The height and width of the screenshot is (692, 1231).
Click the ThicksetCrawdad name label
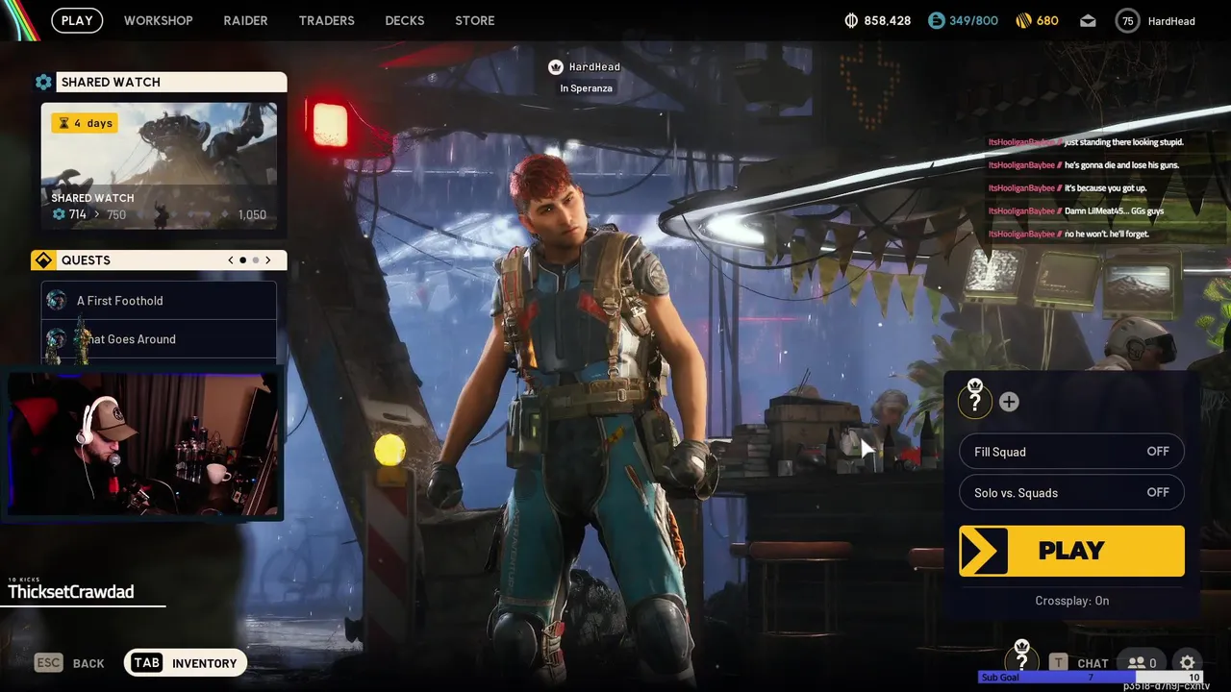(71, 592)
